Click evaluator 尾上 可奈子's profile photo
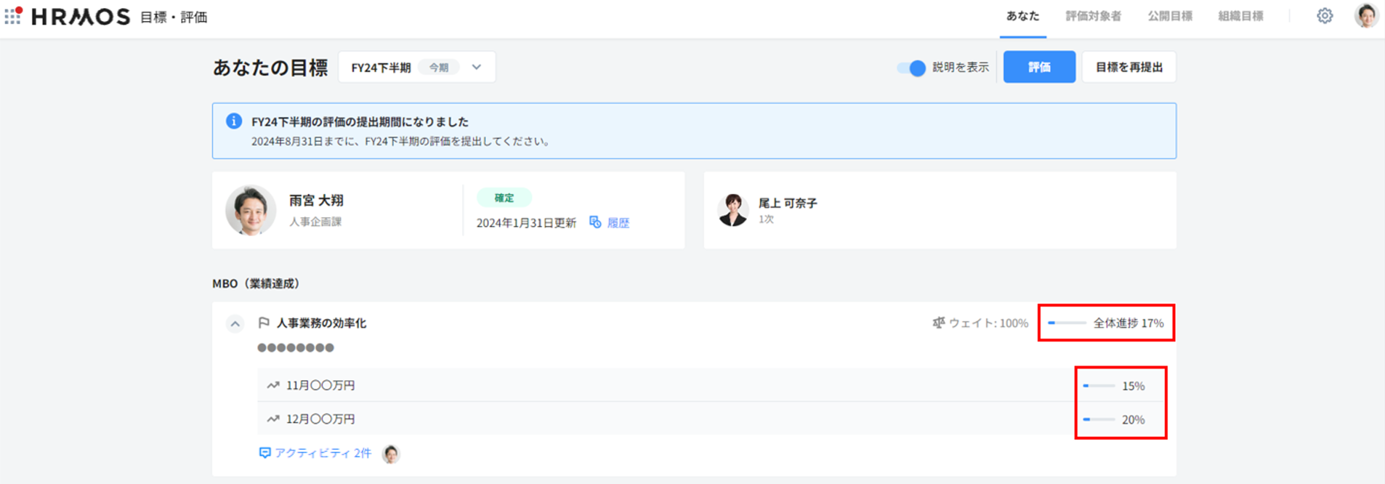This screenshot has height=484, width=1385. pos(732,210)
